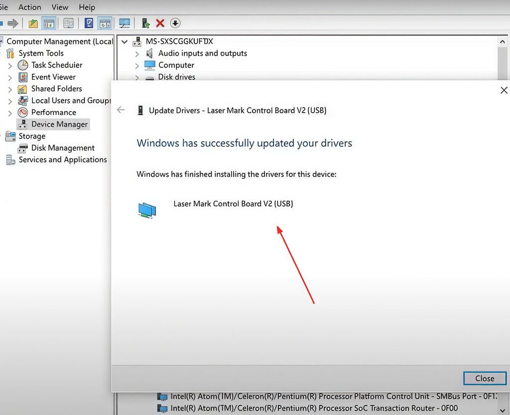Close the dialog with the X button

(x=504, y=90)
